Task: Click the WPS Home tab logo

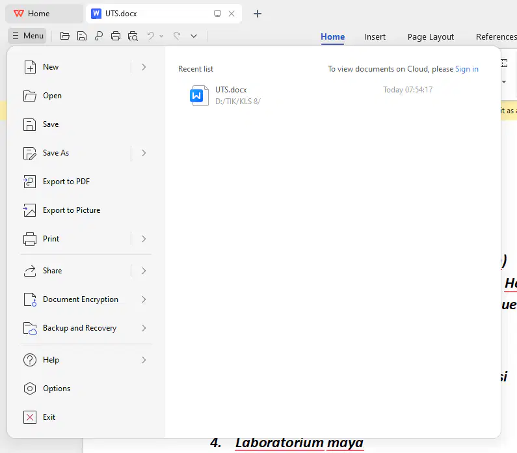Action: pyautogui.click(x=18, y=14)
